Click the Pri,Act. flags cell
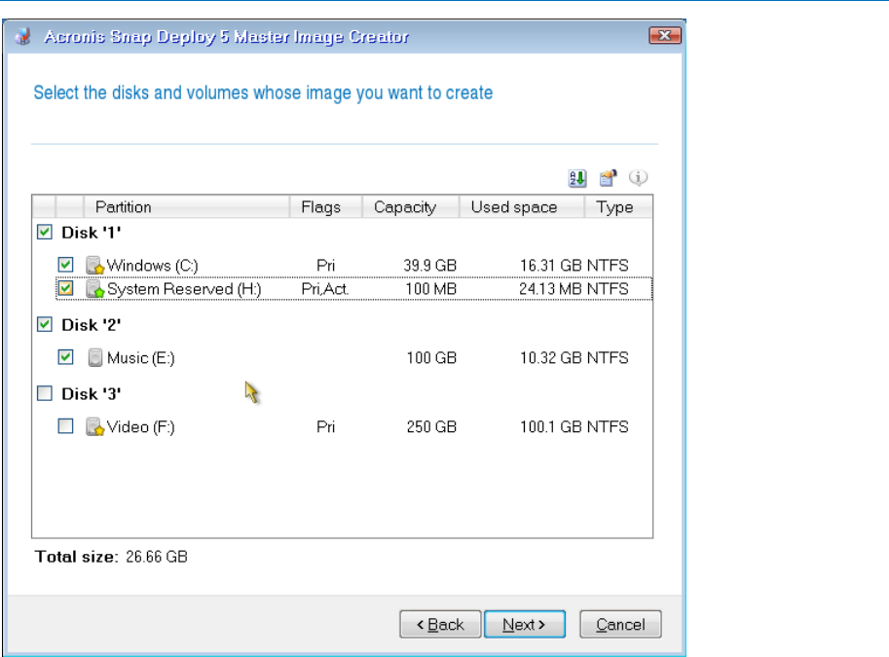The width and height of the screenshot is (889, 657). [325, 290]
